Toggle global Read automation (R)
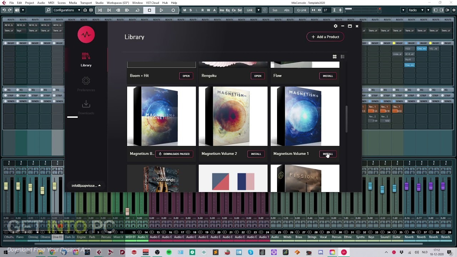The width and height of the screenshot is (457, 257). tap(202, 10)
